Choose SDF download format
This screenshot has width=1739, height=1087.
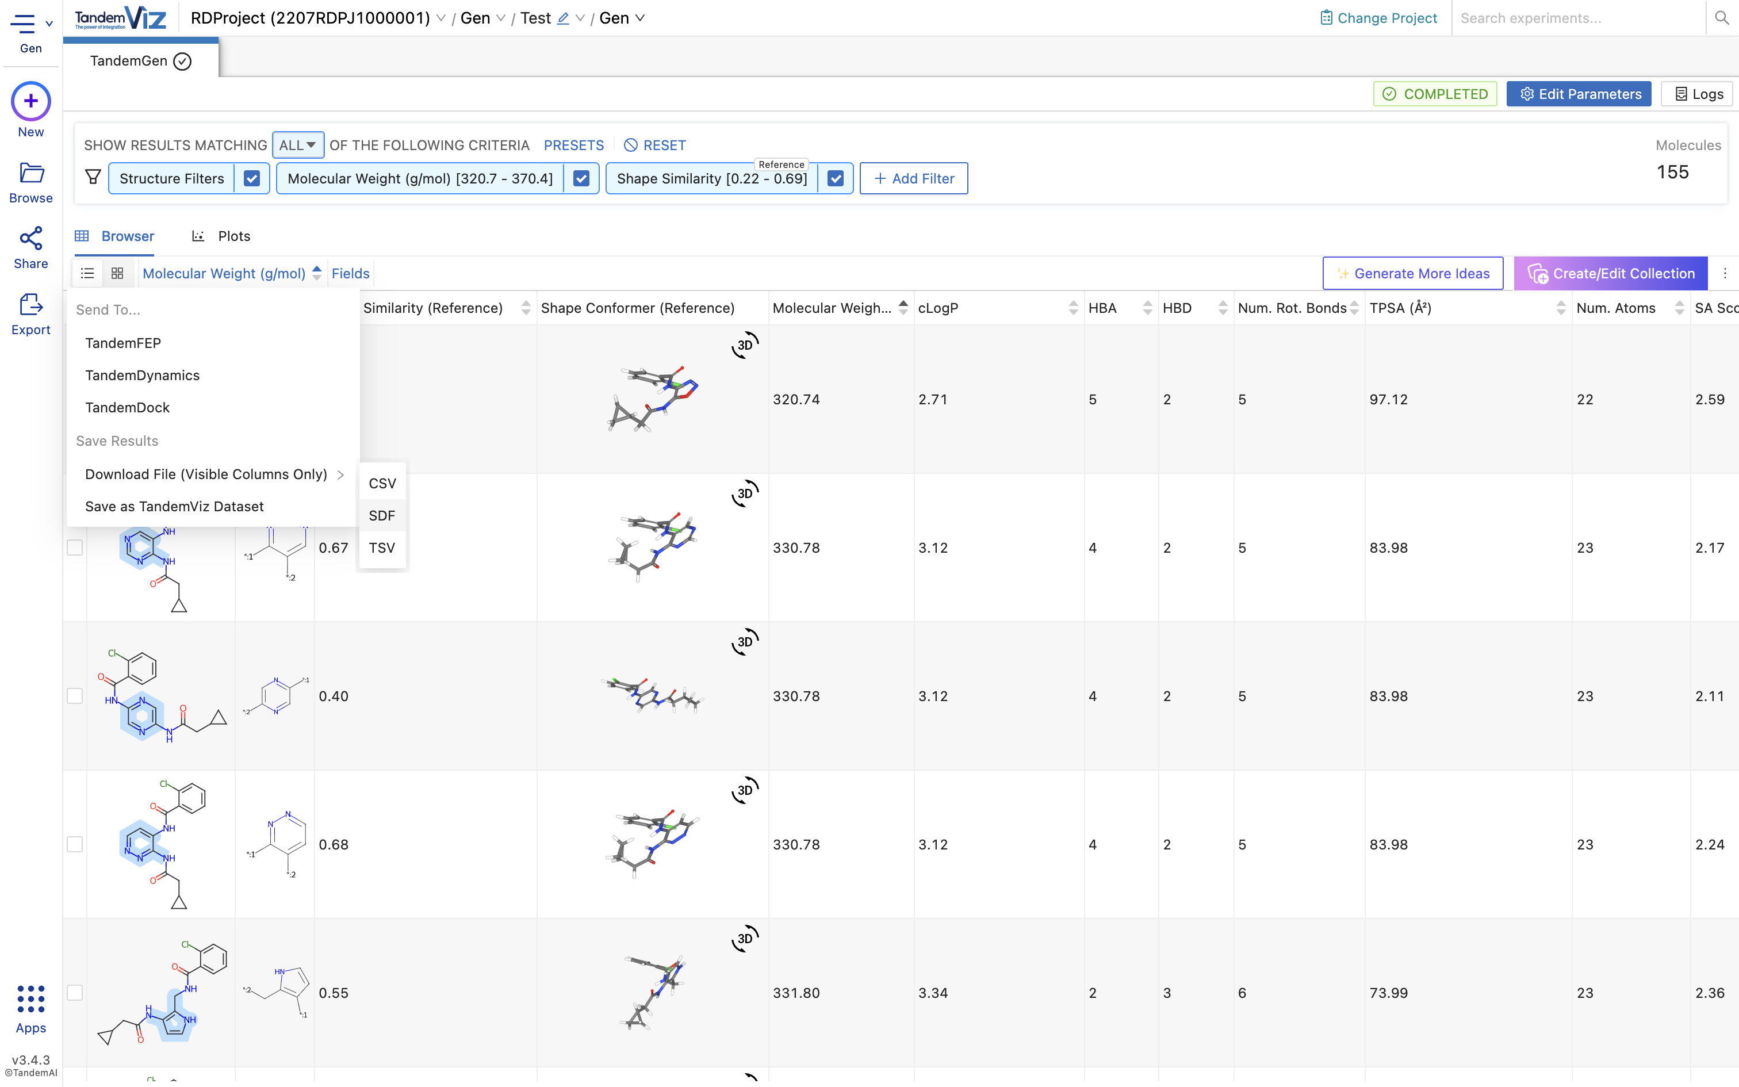pos(382,515)
